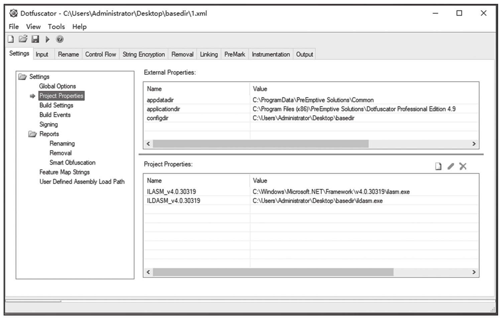Click the Reports folder icon in tree

(x=32, y=134)
